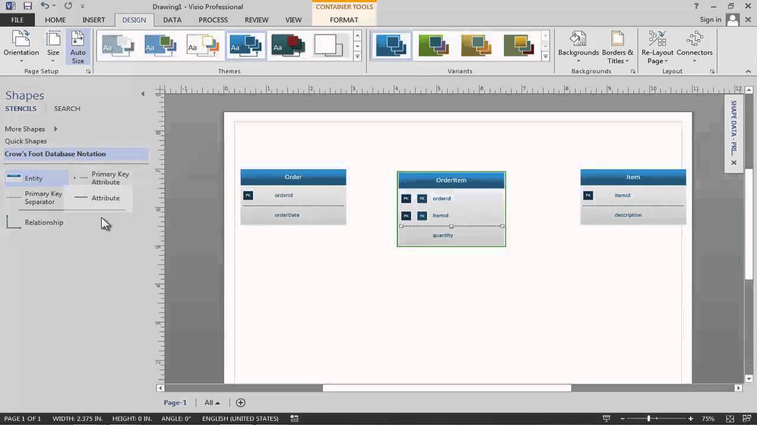Open the Page Setup dialog launcher
Image resolution: width=757 pixels, height=425 pixels.
coord(89,71)
